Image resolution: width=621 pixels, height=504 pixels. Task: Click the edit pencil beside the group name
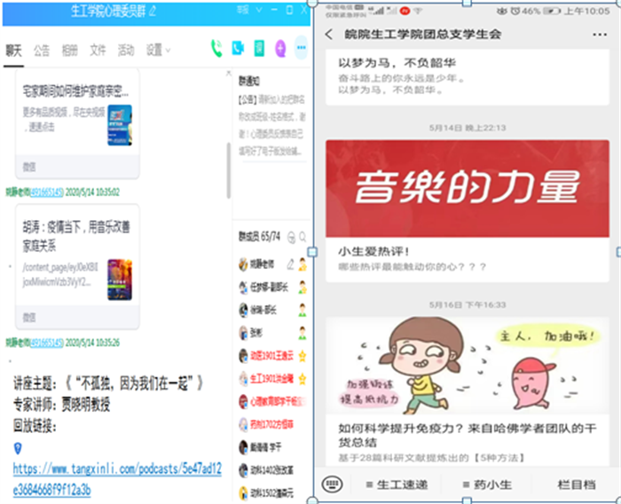coord(153,11)
